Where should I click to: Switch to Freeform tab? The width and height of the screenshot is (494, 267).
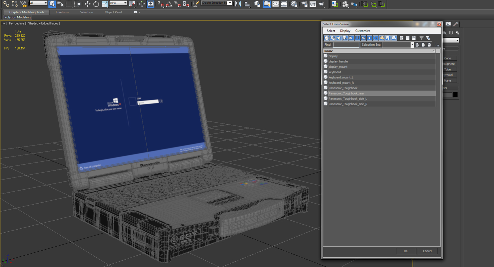[x=62, y=12]
